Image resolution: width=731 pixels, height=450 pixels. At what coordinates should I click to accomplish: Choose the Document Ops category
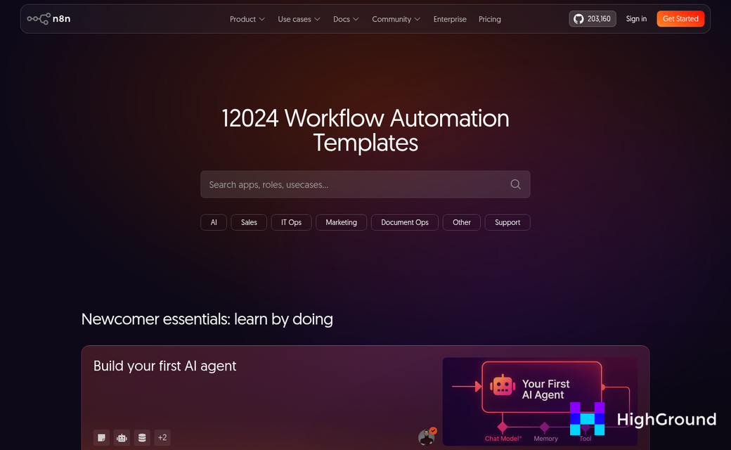(405, 222)
